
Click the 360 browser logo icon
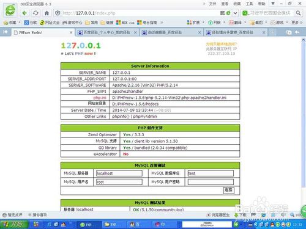(x=10, y=10)
